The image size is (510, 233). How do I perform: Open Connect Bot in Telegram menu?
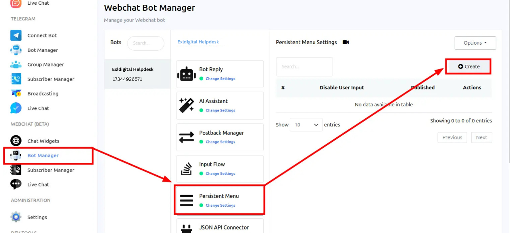[42, 35]
